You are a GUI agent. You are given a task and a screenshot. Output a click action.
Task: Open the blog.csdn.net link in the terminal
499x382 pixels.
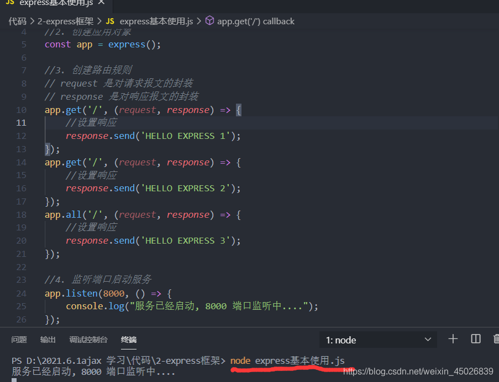[x=418, y=371]
